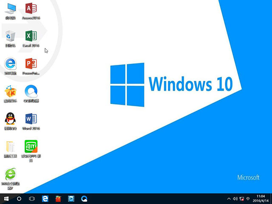Click the orange K music app desktop icon
The image size is (272, 204).
point(10,91)
